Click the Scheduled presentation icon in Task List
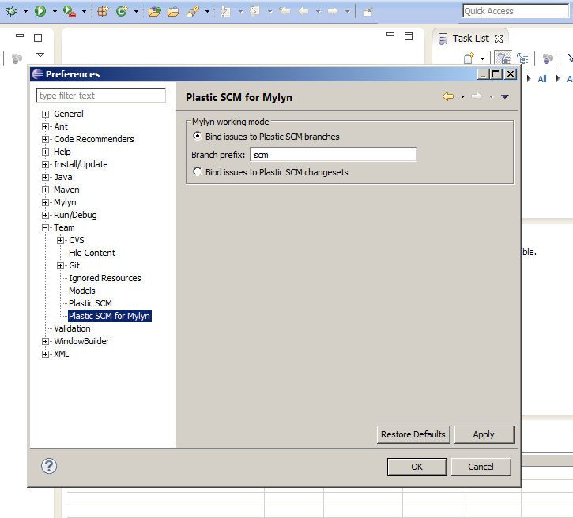This screenshot has height=518, width=573. tap(522, 58)
